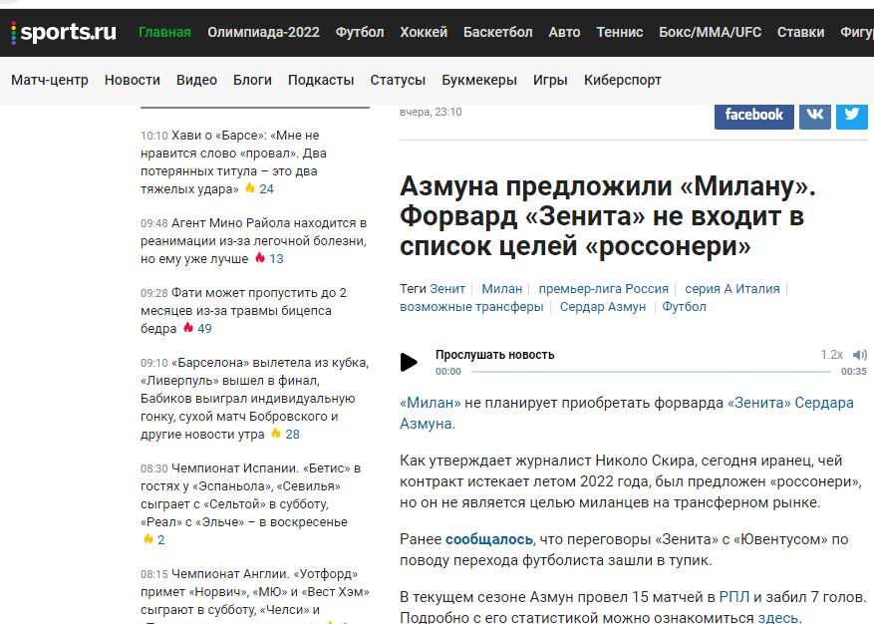Click red flame icon on Raiola news
Viewport: 874px width, 624px height.
point(260,258)
